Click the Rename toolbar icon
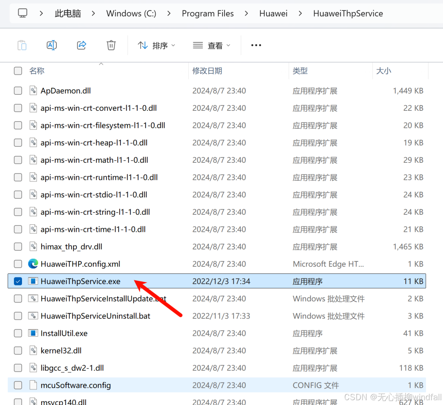Screen dimensions: 443x405 52,45
